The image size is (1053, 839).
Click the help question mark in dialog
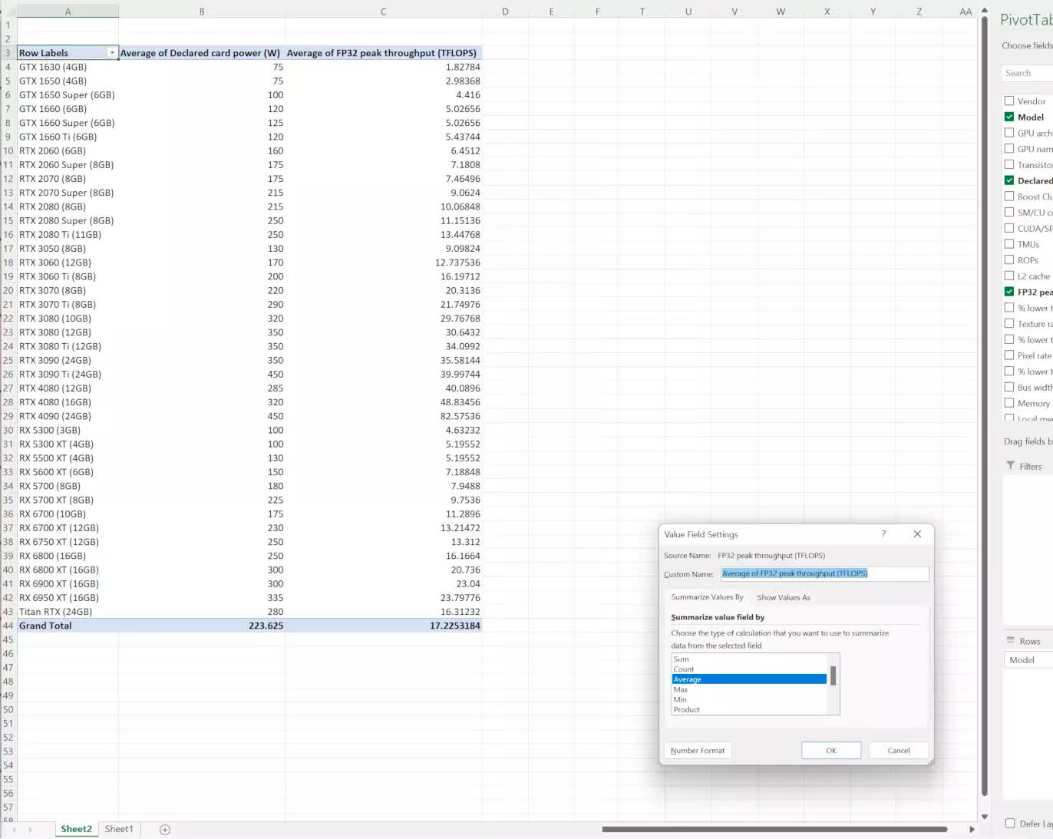(x=883, y=533)
